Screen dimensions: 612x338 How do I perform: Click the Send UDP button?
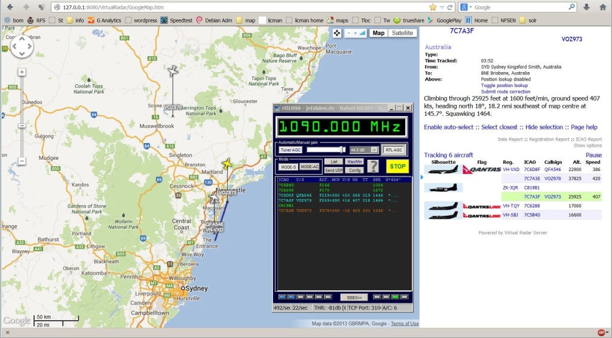pyautogui.click(x=333, y=170)
